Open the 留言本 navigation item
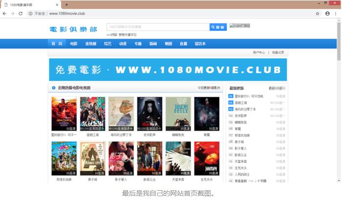342x203 pixels. 200,44
